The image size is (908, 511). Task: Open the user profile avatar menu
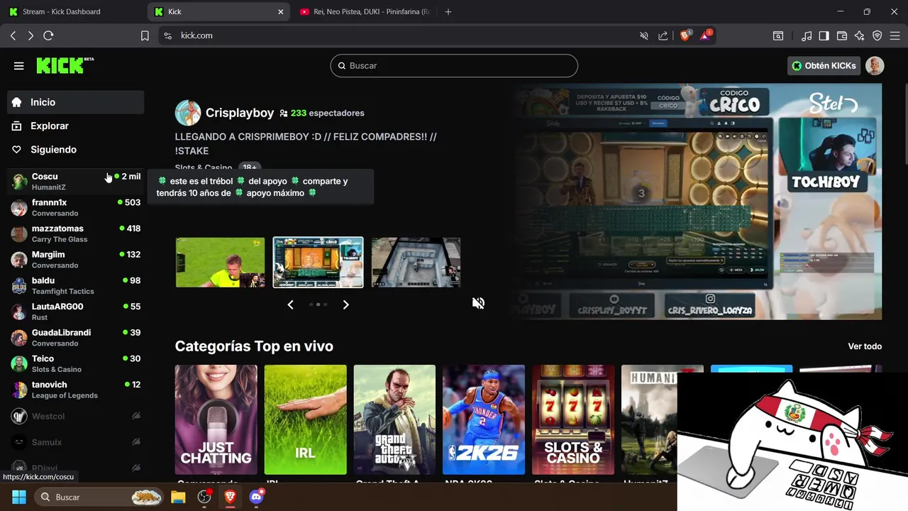point(875,65)
